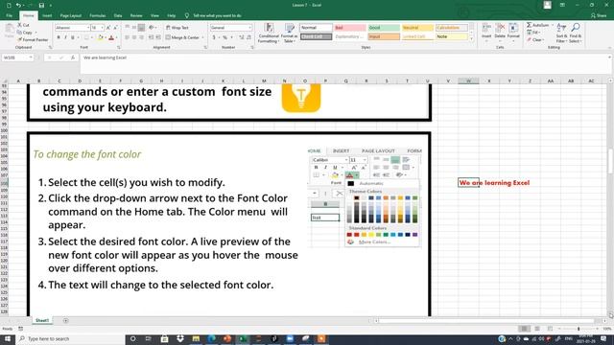Click the zoom slider in status bar
The height and width of the screenshot is (345, 614).
[579, 329]
